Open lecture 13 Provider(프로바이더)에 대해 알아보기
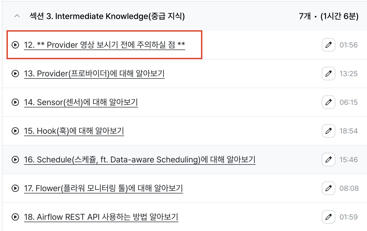The height and width of the screenshot is (231, 367). [x=94, y=74]
